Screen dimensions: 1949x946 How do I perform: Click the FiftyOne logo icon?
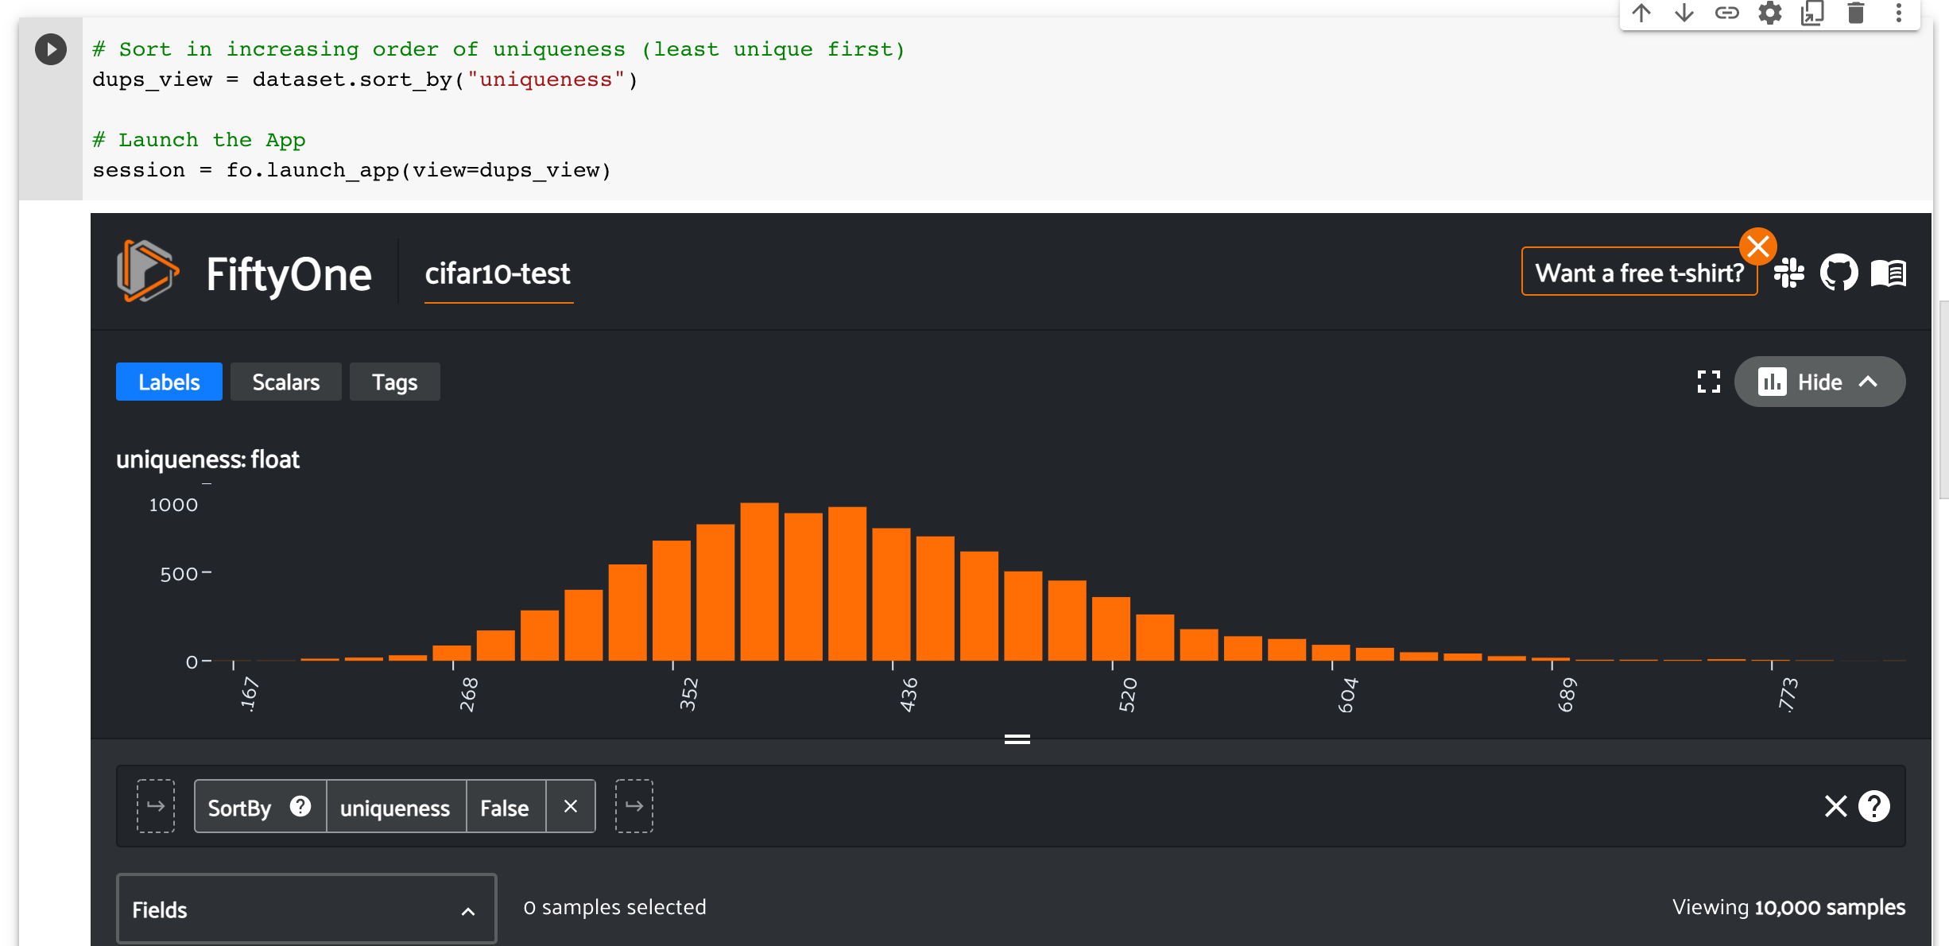click(x=147, y=272)
